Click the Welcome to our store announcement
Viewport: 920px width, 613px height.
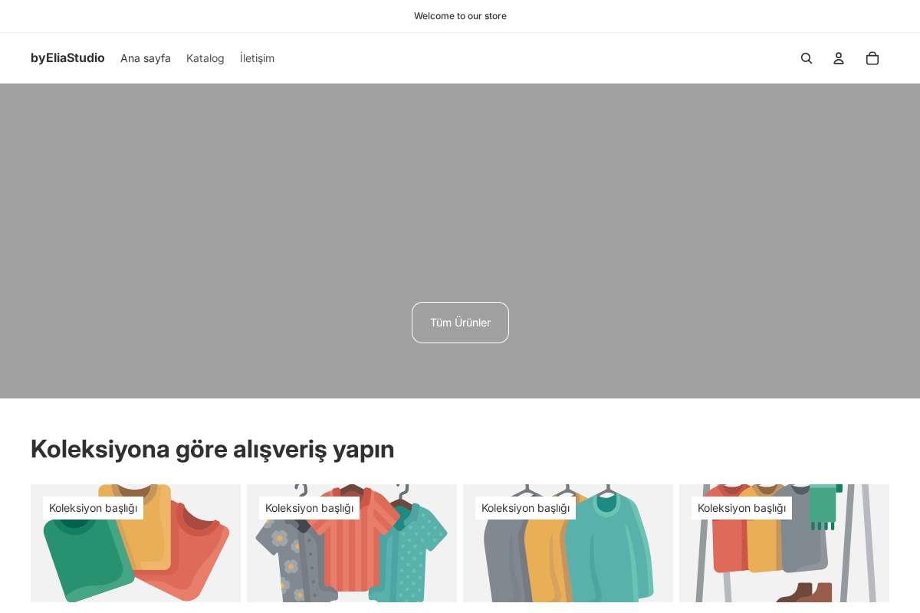click(x=460, y=15)
